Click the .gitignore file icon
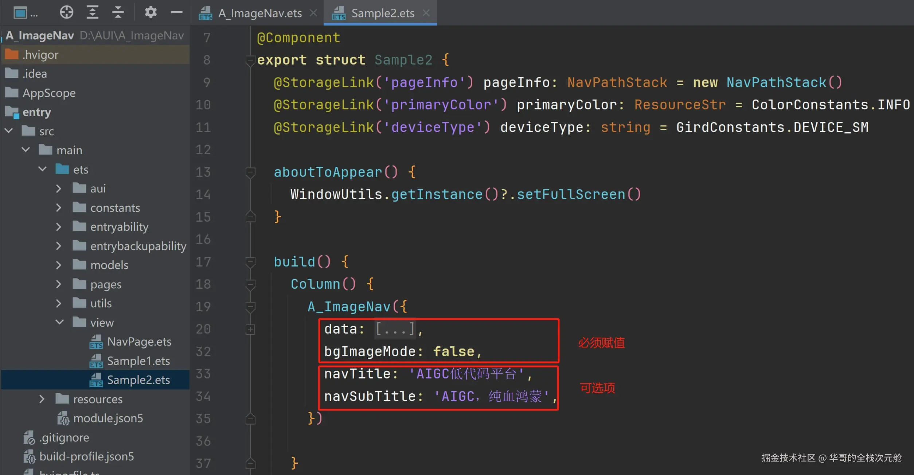914x475 pixels. click(29, 437)
